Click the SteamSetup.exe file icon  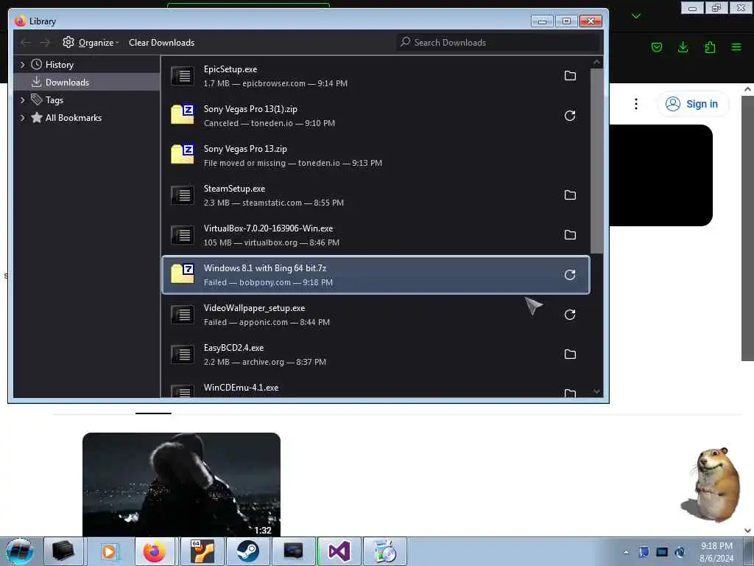pyautogui.click(x=183, y=195)
